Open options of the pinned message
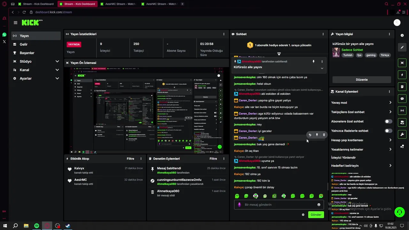This screenshot has width=409, height=230. pos(322,61)
